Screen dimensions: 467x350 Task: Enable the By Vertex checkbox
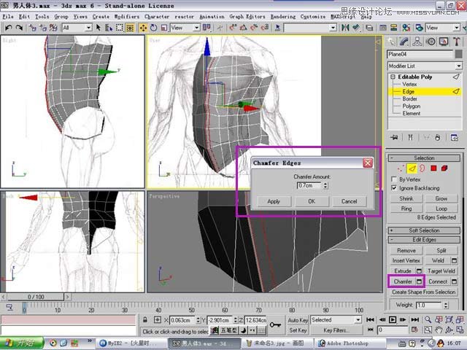395,179
